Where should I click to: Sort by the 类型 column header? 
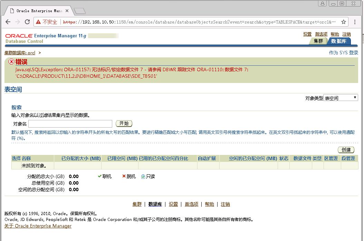point(317,158)
